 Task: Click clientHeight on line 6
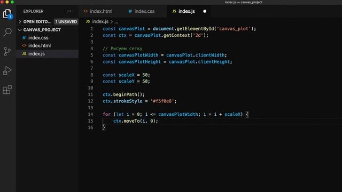tap(214, 62)
